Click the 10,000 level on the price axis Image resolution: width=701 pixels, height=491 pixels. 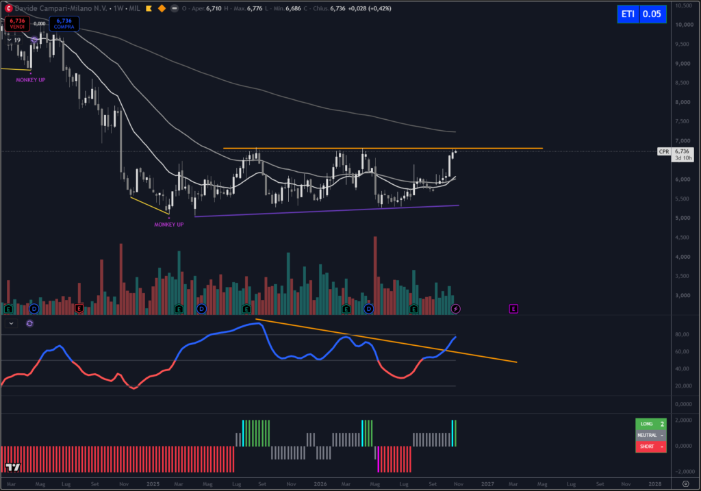point(685,25)
